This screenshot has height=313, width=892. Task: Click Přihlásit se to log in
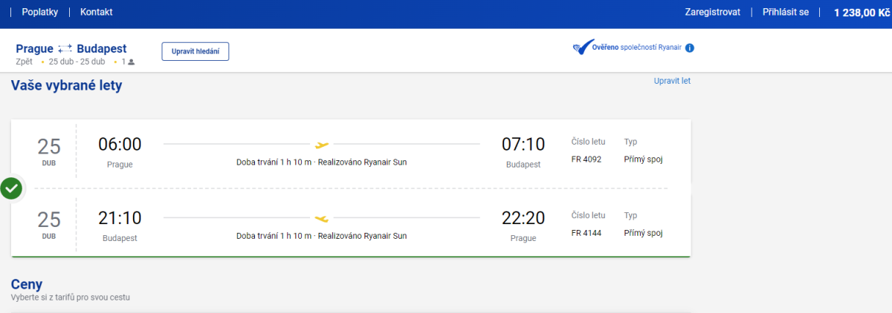(x=786, y=13)
